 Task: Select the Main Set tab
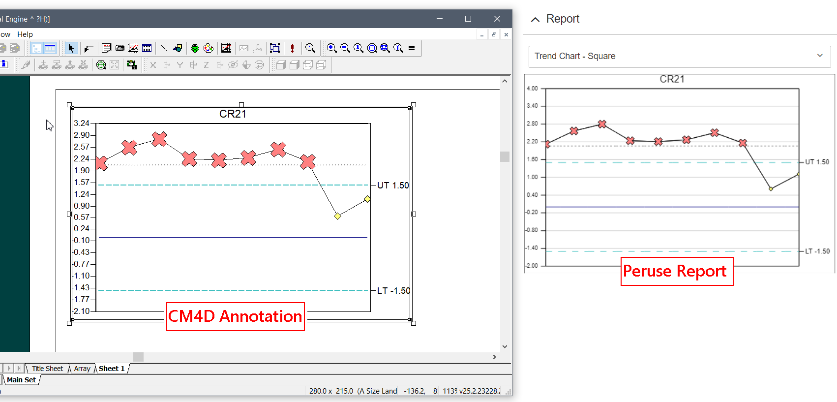[x=21, y=380]
